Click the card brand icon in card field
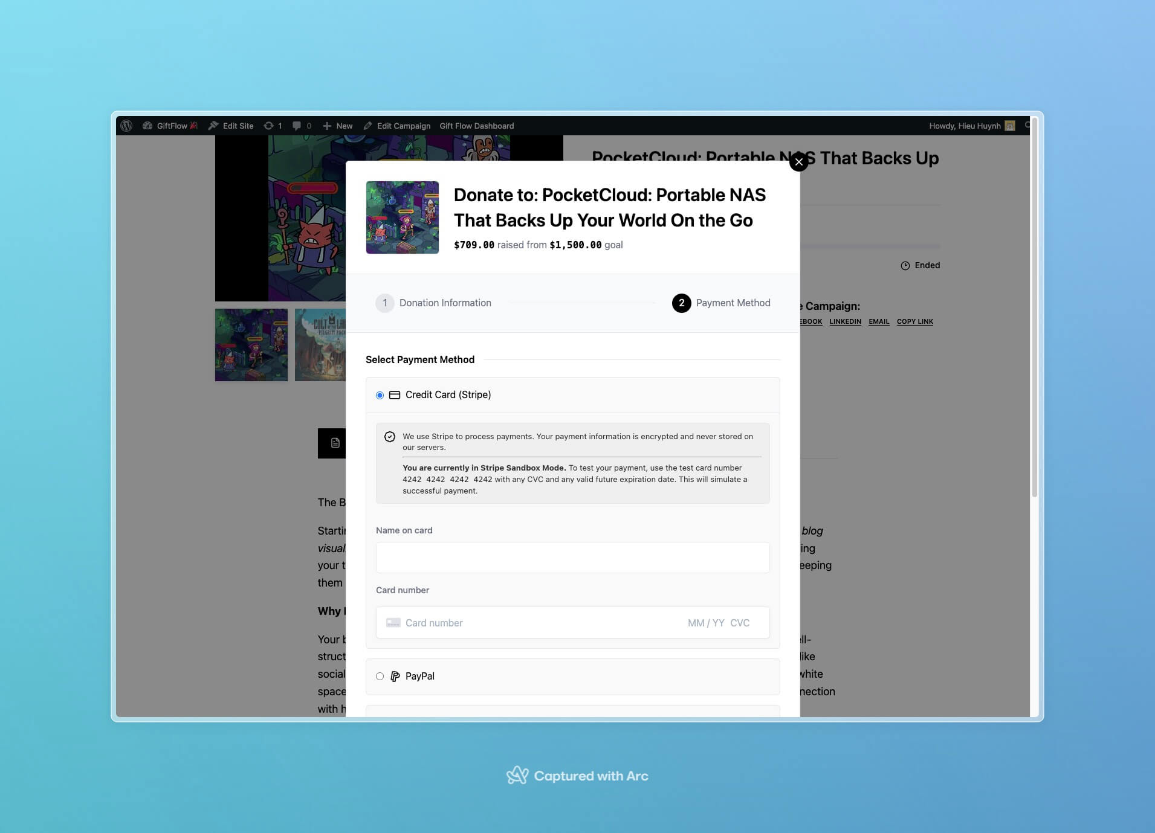 pyautogui.click(x=393, y=623)
